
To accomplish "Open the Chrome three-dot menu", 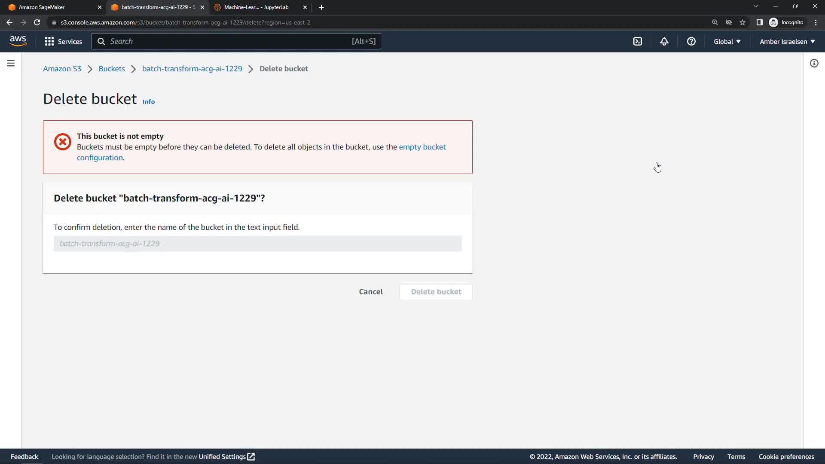I will [x=816, y=22].
